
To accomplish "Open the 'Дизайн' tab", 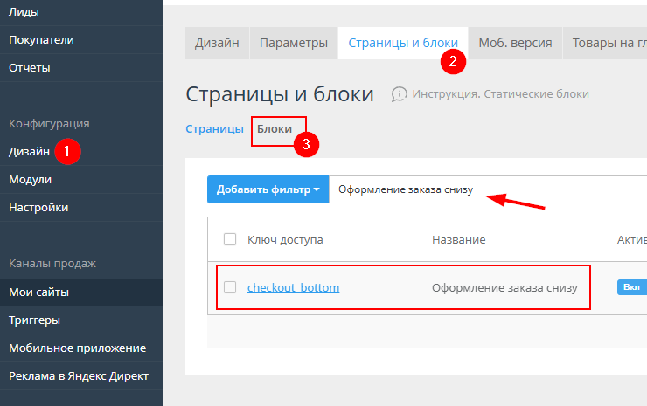I will (218, 43).
